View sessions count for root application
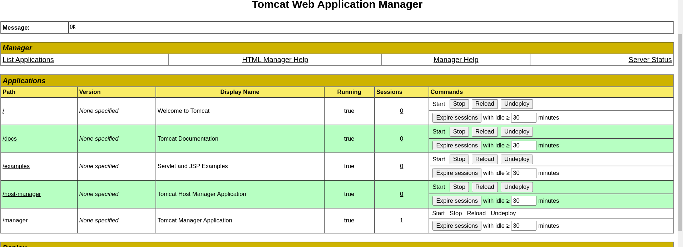Viewport: 683px width, 247px height. (x=401, y=111)
